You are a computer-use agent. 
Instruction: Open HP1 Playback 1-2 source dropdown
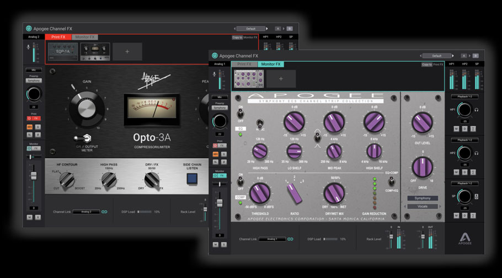coord(464,97)
